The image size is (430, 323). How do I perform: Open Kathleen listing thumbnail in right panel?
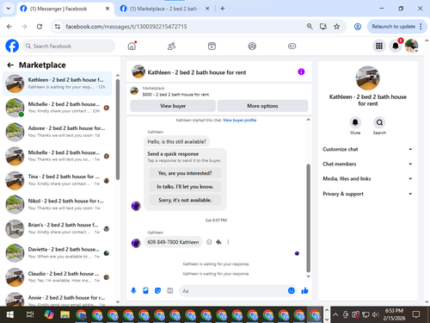click(367, 78)
